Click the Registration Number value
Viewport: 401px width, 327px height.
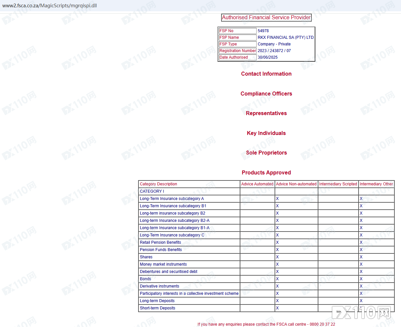pyautogui.click(x=274, y=51)
